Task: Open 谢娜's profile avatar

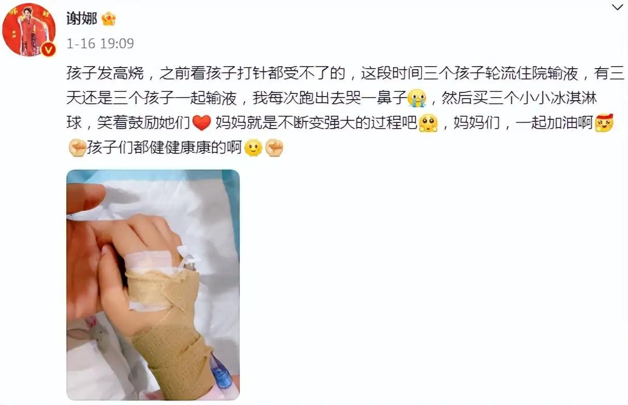Action: pyautogui.click(x=29, y=29)
